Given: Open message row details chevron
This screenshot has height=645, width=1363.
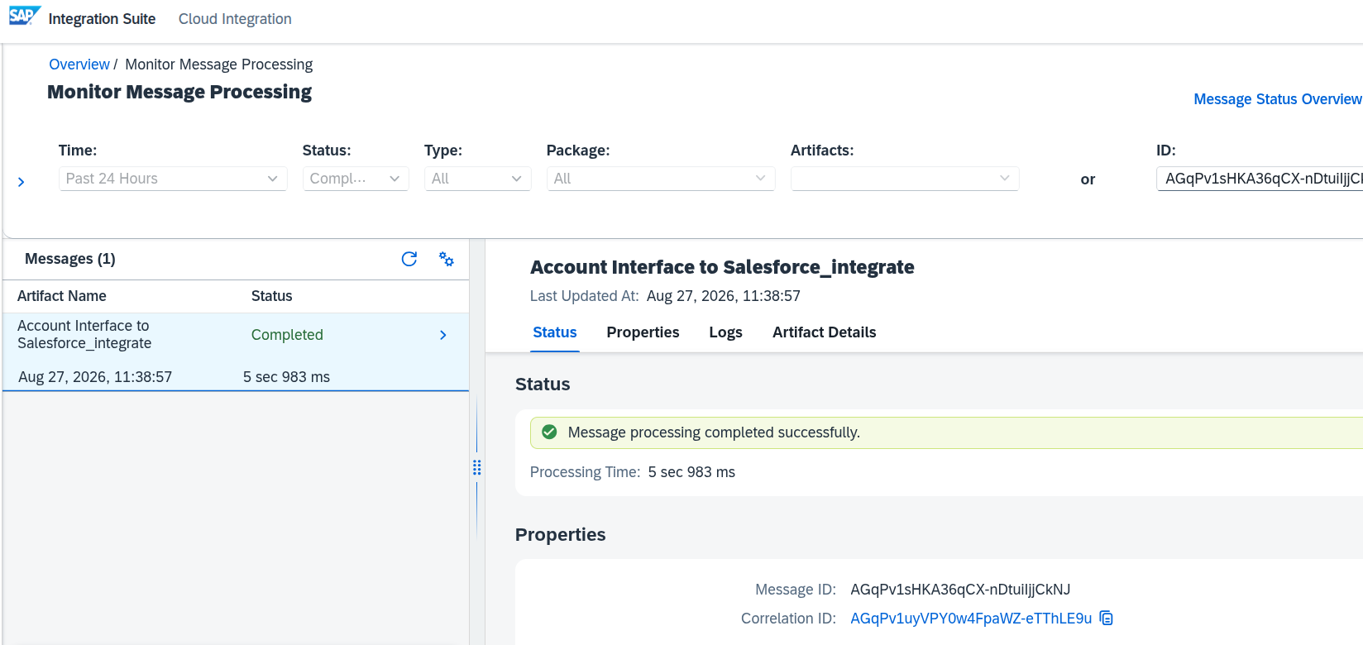Looking at the screenshot, I should point(443,335).
